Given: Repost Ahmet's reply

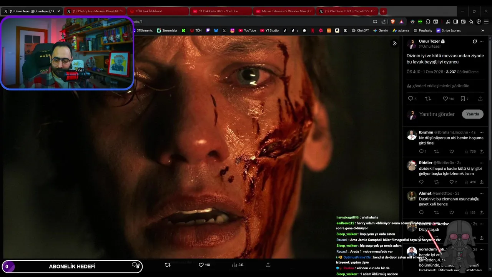Looking at the screenshot, I should coord(436,212).
